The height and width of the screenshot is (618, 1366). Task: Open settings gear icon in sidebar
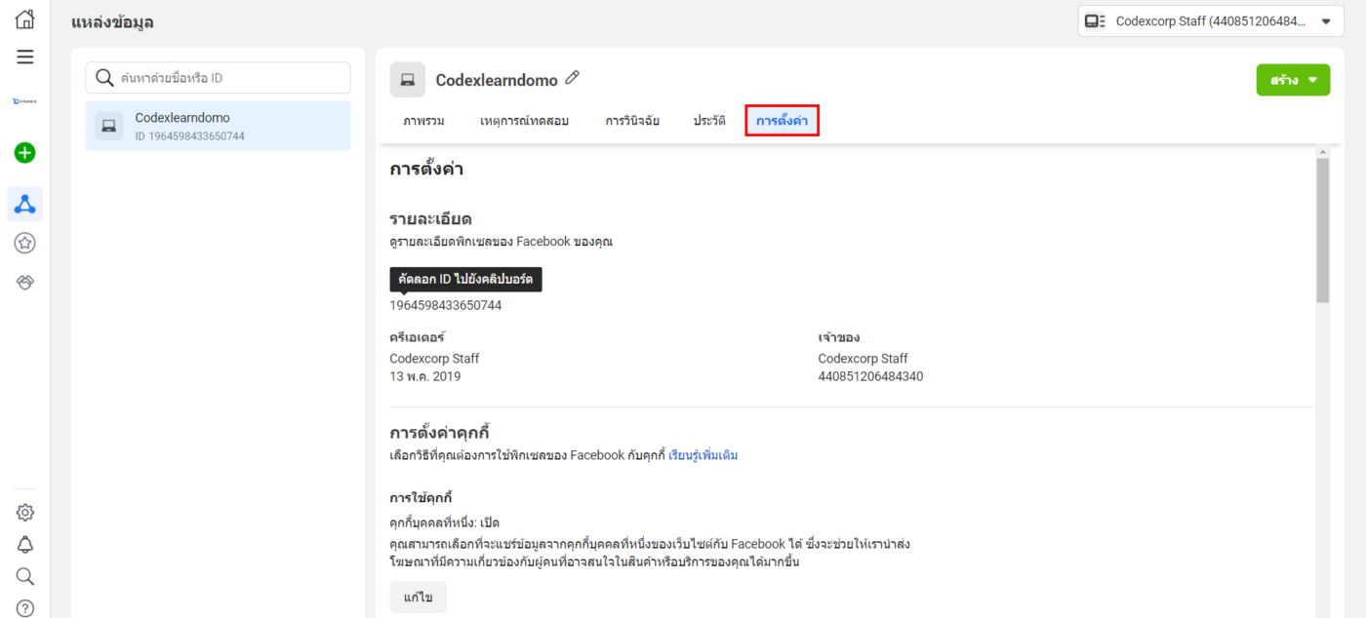coord(25,513)
